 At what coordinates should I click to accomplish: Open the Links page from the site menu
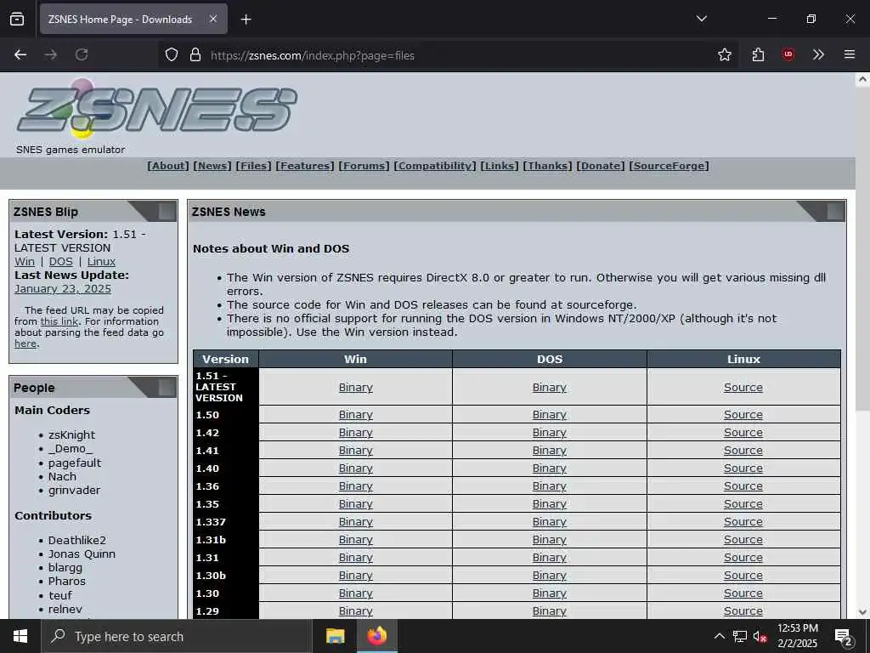coord(500,166)
